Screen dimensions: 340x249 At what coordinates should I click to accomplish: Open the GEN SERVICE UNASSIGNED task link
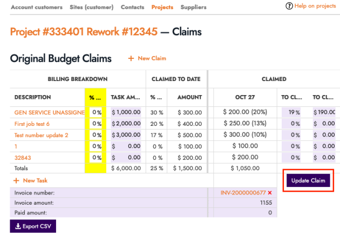50,112
